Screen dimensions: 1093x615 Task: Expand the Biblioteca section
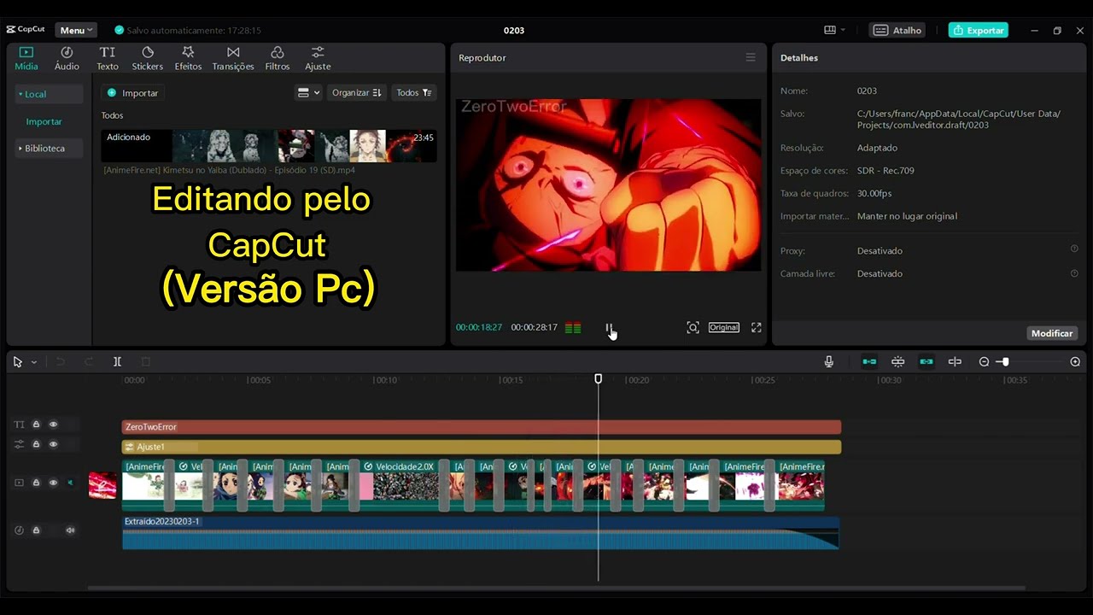49,148
